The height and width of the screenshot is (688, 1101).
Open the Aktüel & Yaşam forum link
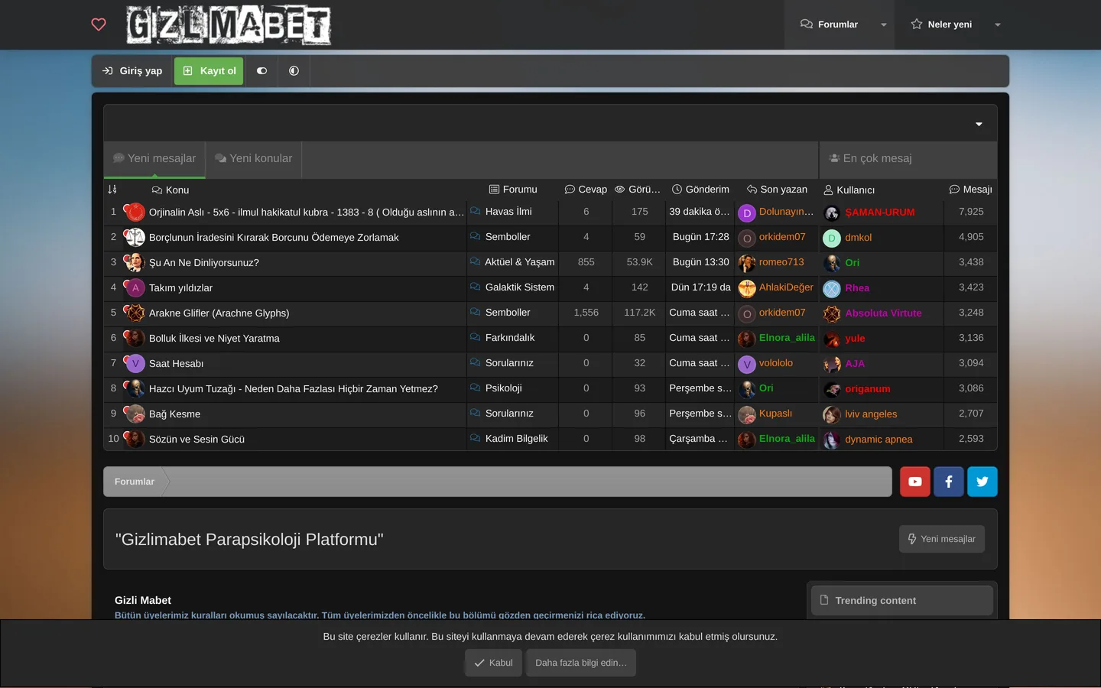pyautogui.click(x=520, y=262)
